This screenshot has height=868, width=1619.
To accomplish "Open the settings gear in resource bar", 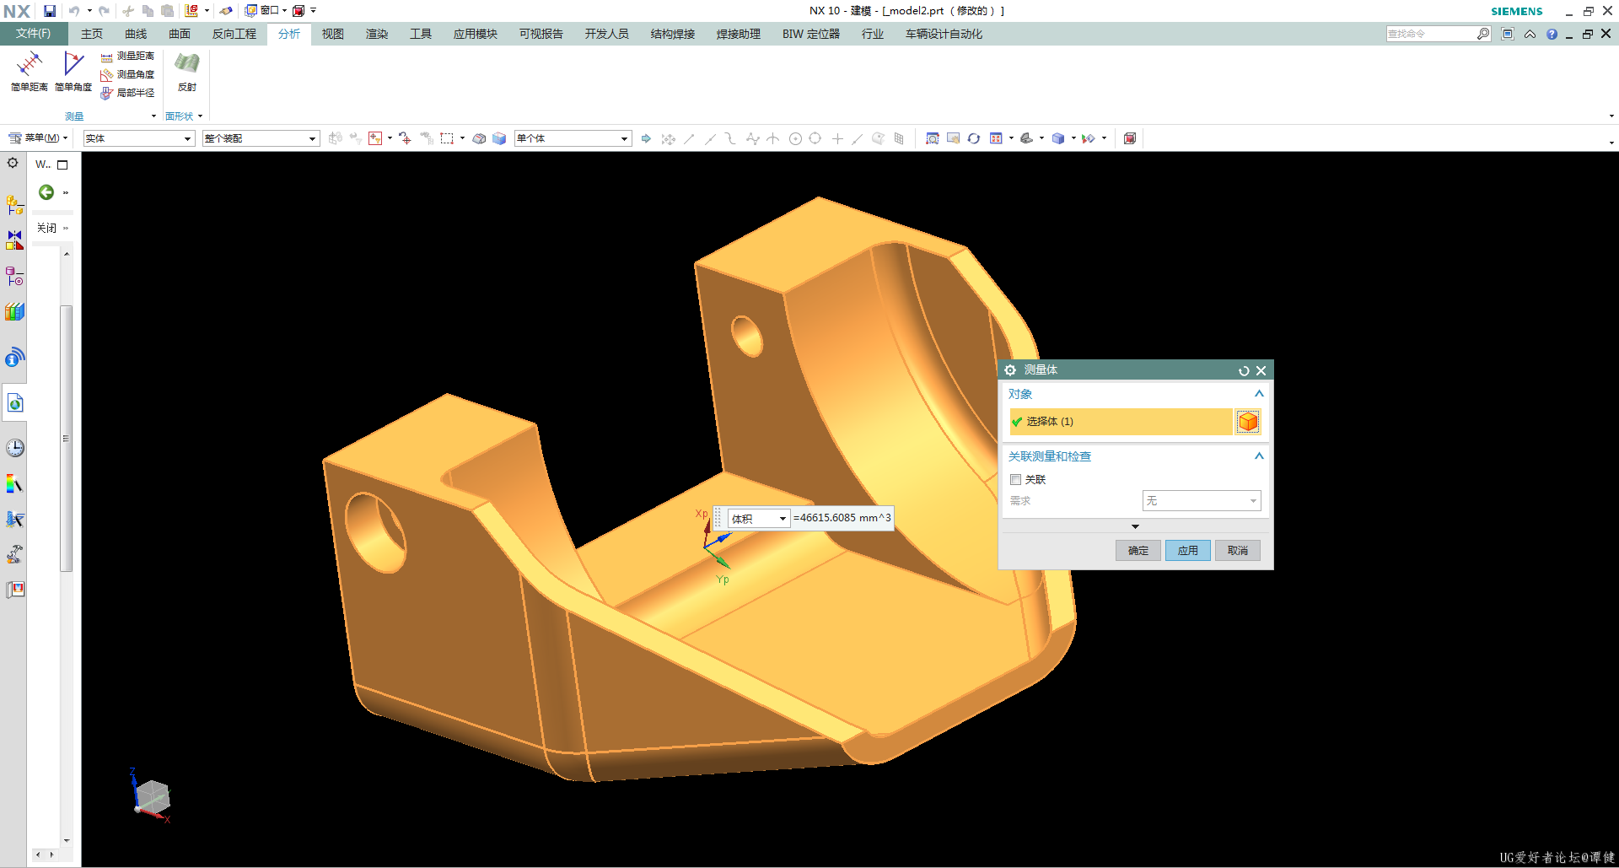I will click(x=13, y=163).
